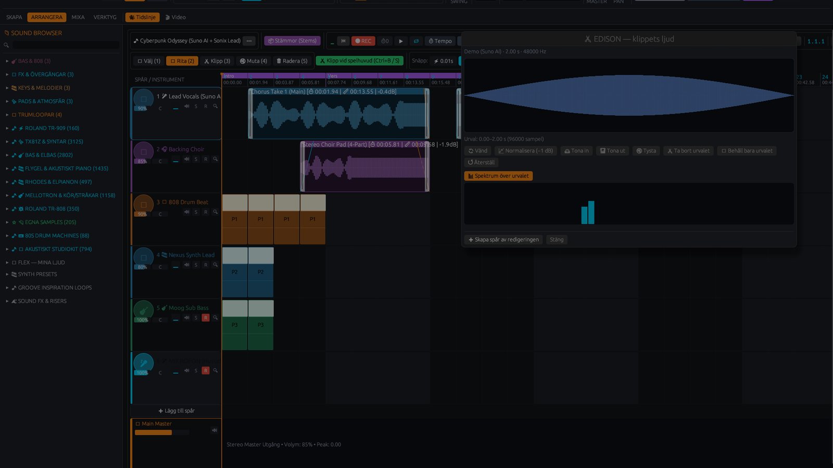This screenshot has height=468, width=833.
Task: Click Lägg till spår button
Action: pyautogui.click(x=176, y=411)
